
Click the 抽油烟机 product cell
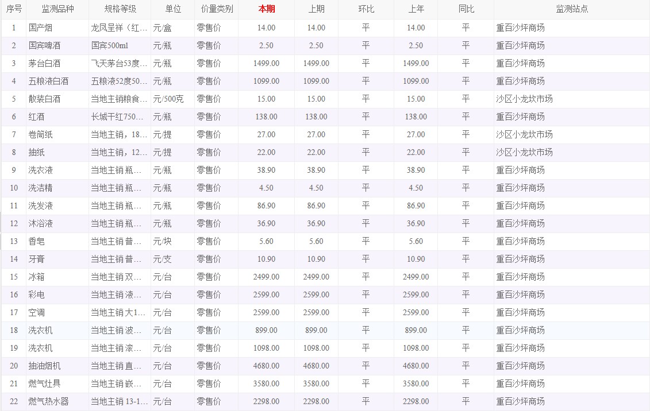44,366
